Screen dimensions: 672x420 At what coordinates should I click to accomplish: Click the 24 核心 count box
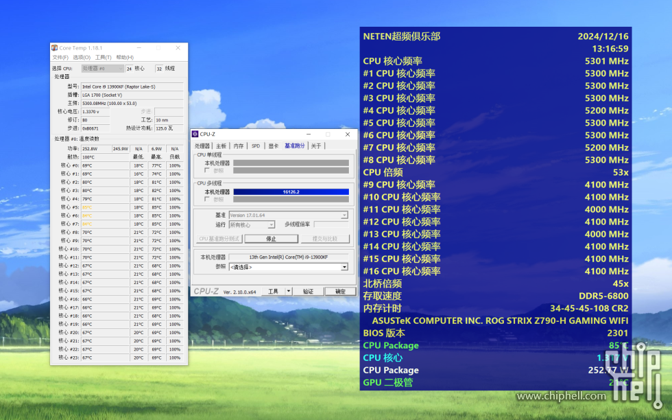[x=129, y=69]
